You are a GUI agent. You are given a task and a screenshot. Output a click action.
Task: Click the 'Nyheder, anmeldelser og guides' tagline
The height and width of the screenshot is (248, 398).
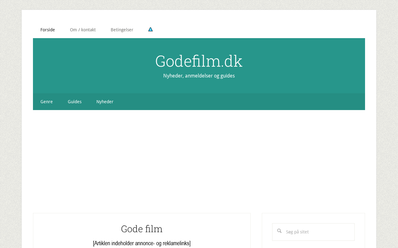tap(199, 76)
